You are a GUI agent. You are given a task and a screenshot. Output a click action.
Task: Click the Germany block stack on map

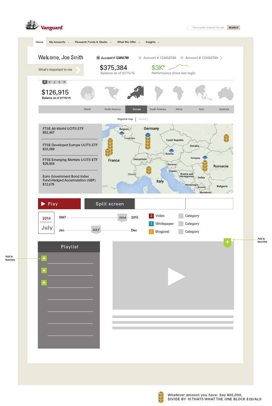(148, 141)
